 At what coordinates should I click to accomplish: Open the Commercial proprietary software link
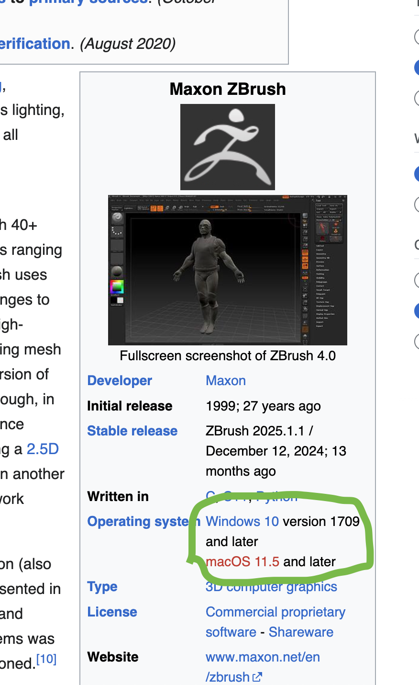[x=276, y=622]
